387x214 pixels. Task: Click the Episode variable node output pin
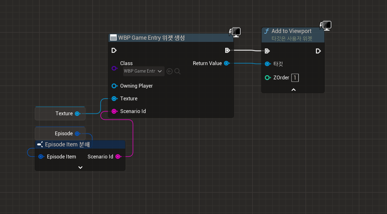pos(77,134)
